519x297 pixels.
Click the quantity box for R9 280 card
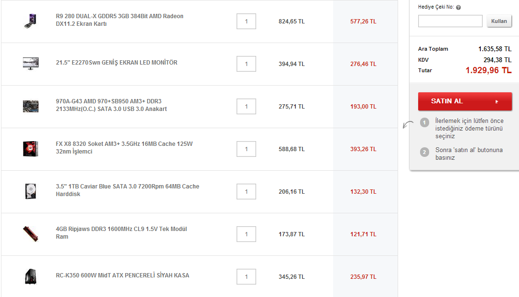(x=246, y=22)
